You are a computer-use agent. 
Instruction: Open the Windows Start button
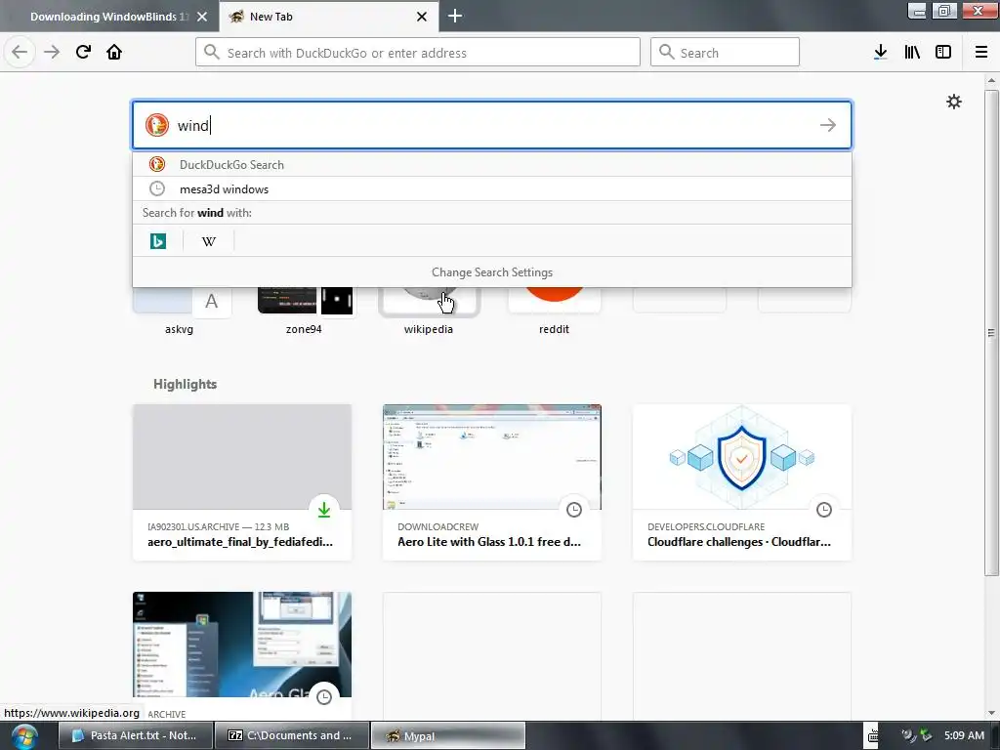click(x=24, y=736)
